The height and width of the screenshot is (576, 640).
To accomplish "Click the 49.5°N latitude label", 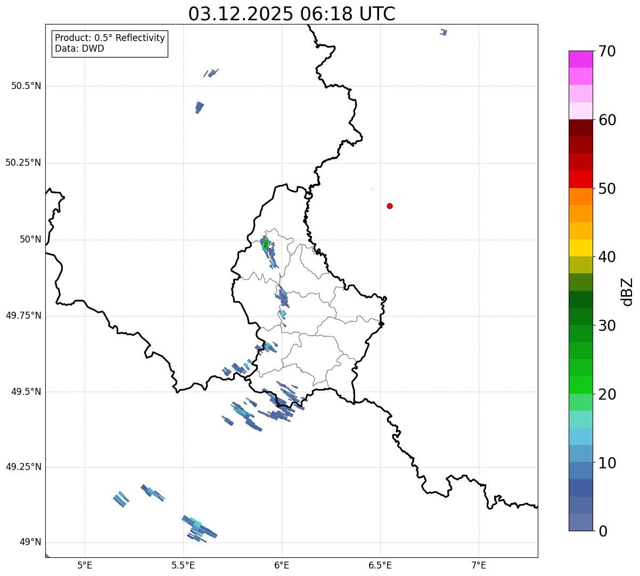I will click(26, 392).
